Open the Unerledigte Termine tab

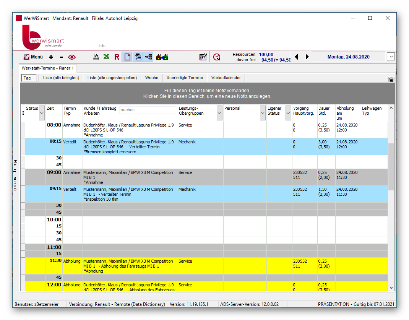pyautogui.click(x=185, y=78)
